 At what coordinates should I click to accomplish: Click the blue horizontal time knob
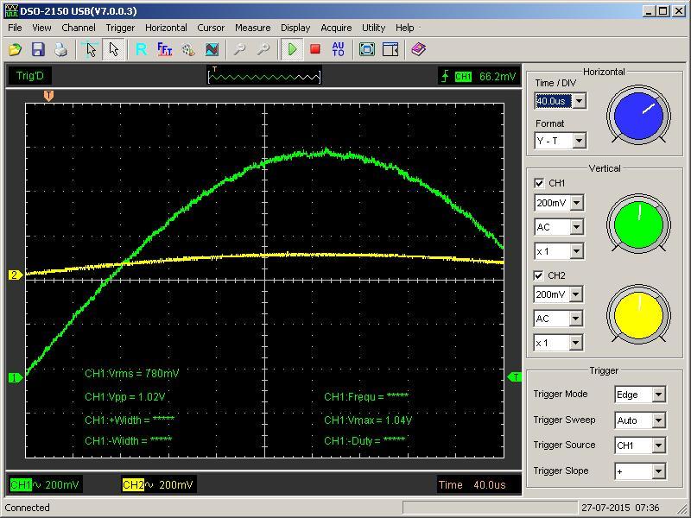tap(638, 117)
